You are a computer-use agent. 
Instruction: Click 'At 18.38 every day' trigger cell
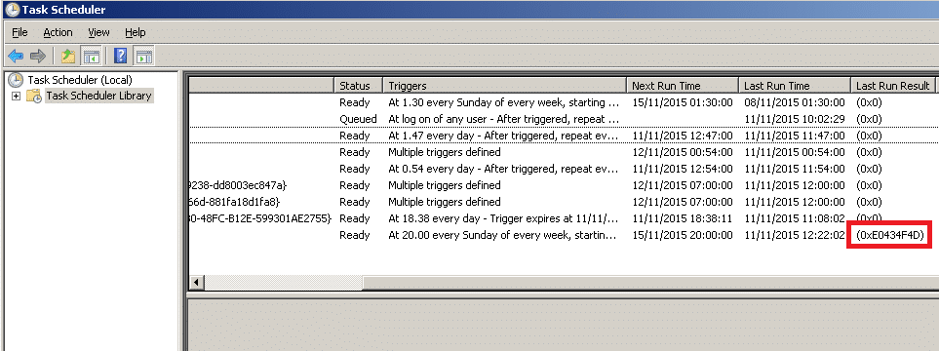tap(504, 218)
